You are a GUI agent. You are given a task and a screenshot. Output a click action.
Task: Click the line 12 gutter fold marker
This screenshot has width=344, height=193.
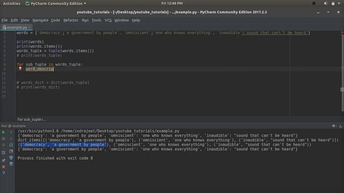15,83
